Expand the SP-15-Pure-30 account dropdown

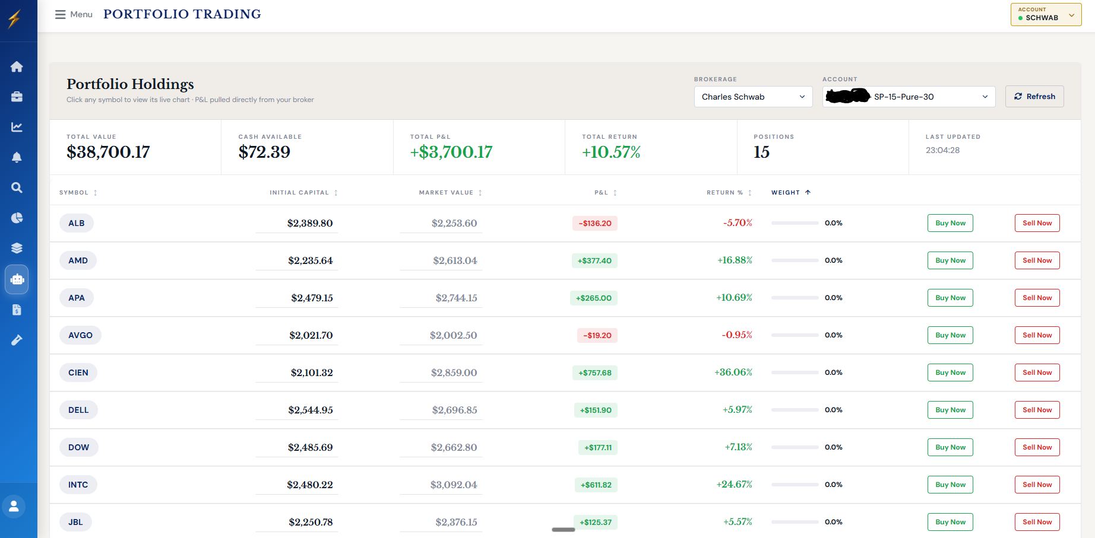pos(909,96)
